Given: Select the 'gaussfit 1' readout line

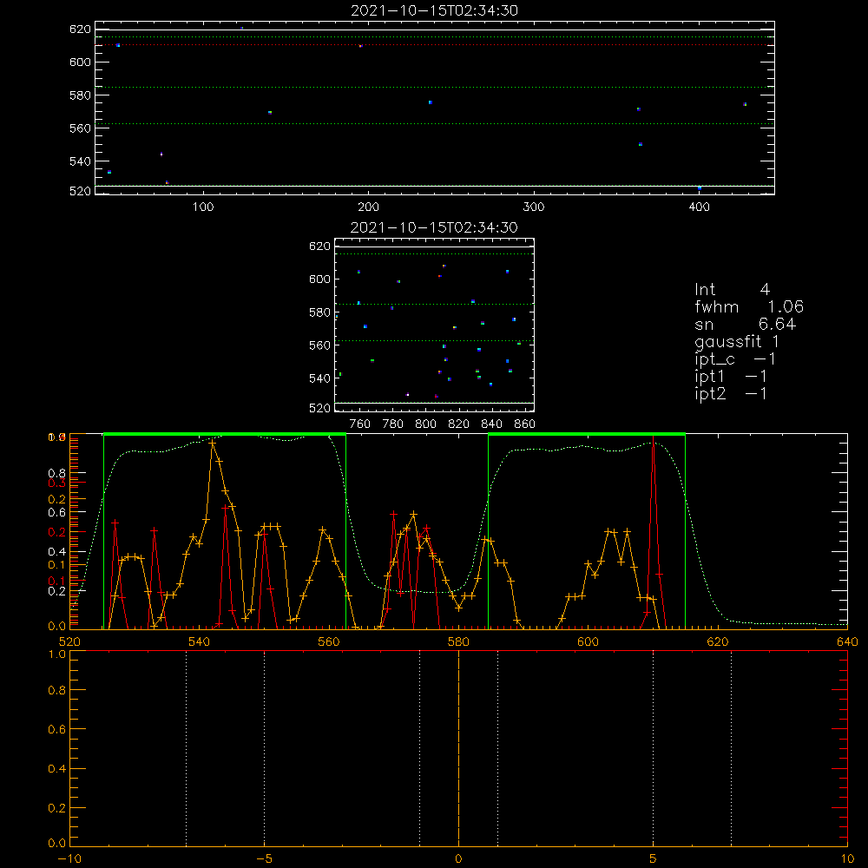Looking at the screenshot, I should tap(737, 341).
